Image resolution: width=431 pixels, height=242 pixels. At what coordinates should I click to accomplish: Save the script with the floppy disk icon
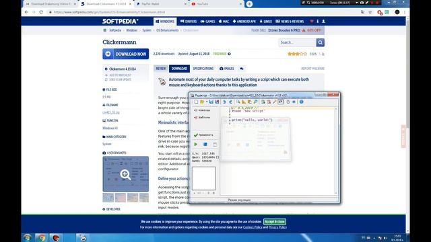point(211,102)
